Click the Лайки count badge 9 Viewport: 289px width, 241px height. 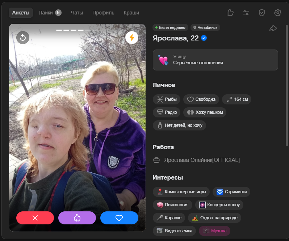pos(58,13)
